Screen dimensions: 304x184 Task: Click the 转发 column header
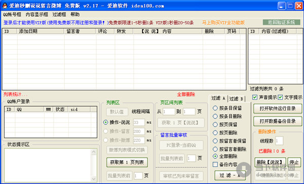(x=124, y=31)
